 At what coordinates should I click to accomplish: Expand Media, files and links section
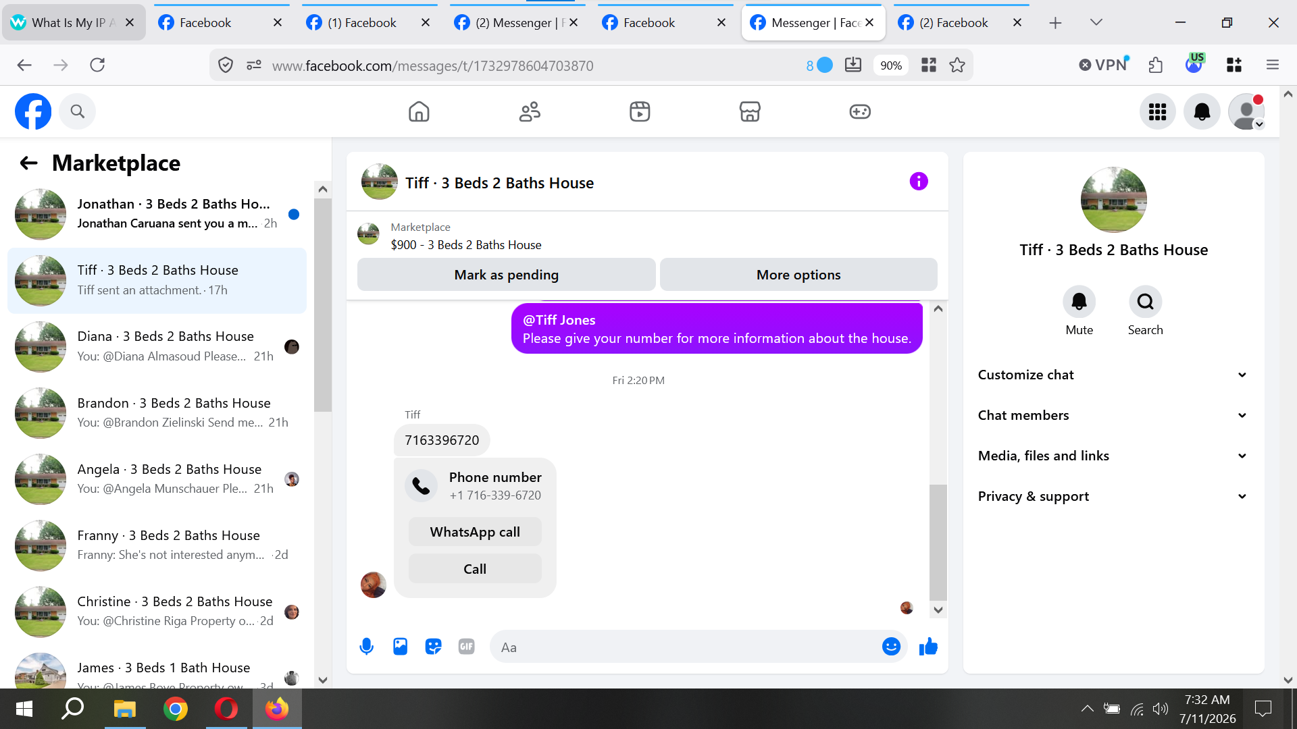click(1113, 456)
